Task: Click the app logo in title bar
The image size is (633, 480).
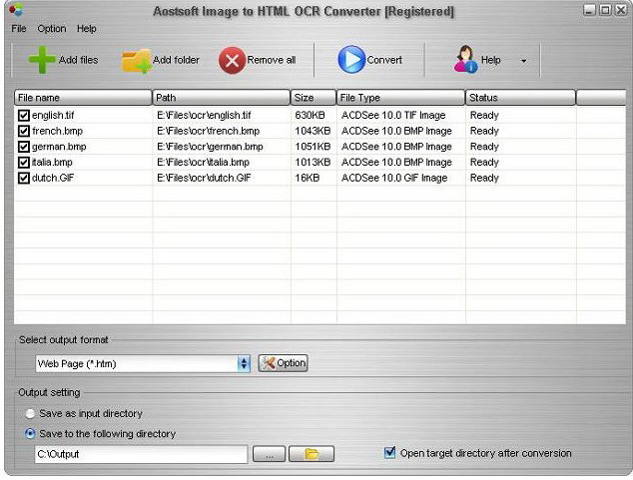Action: coord(16,9)
